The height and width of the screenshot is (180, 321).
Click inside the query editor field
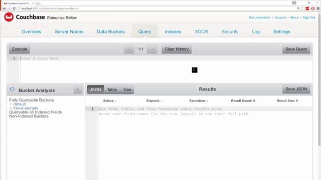166,69
